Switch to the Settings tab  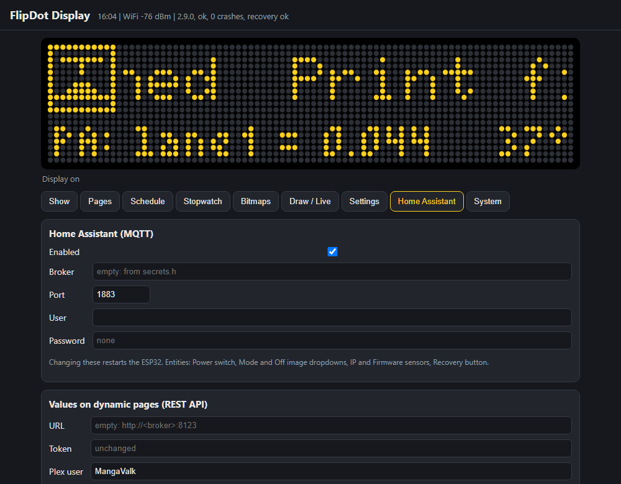[365, 202]
